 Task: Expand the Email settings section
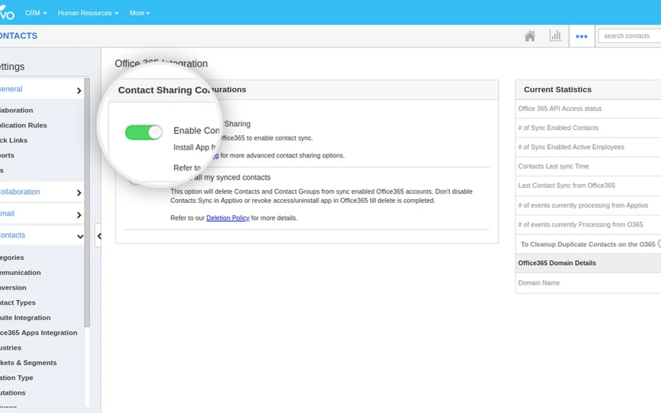(42, 214)
